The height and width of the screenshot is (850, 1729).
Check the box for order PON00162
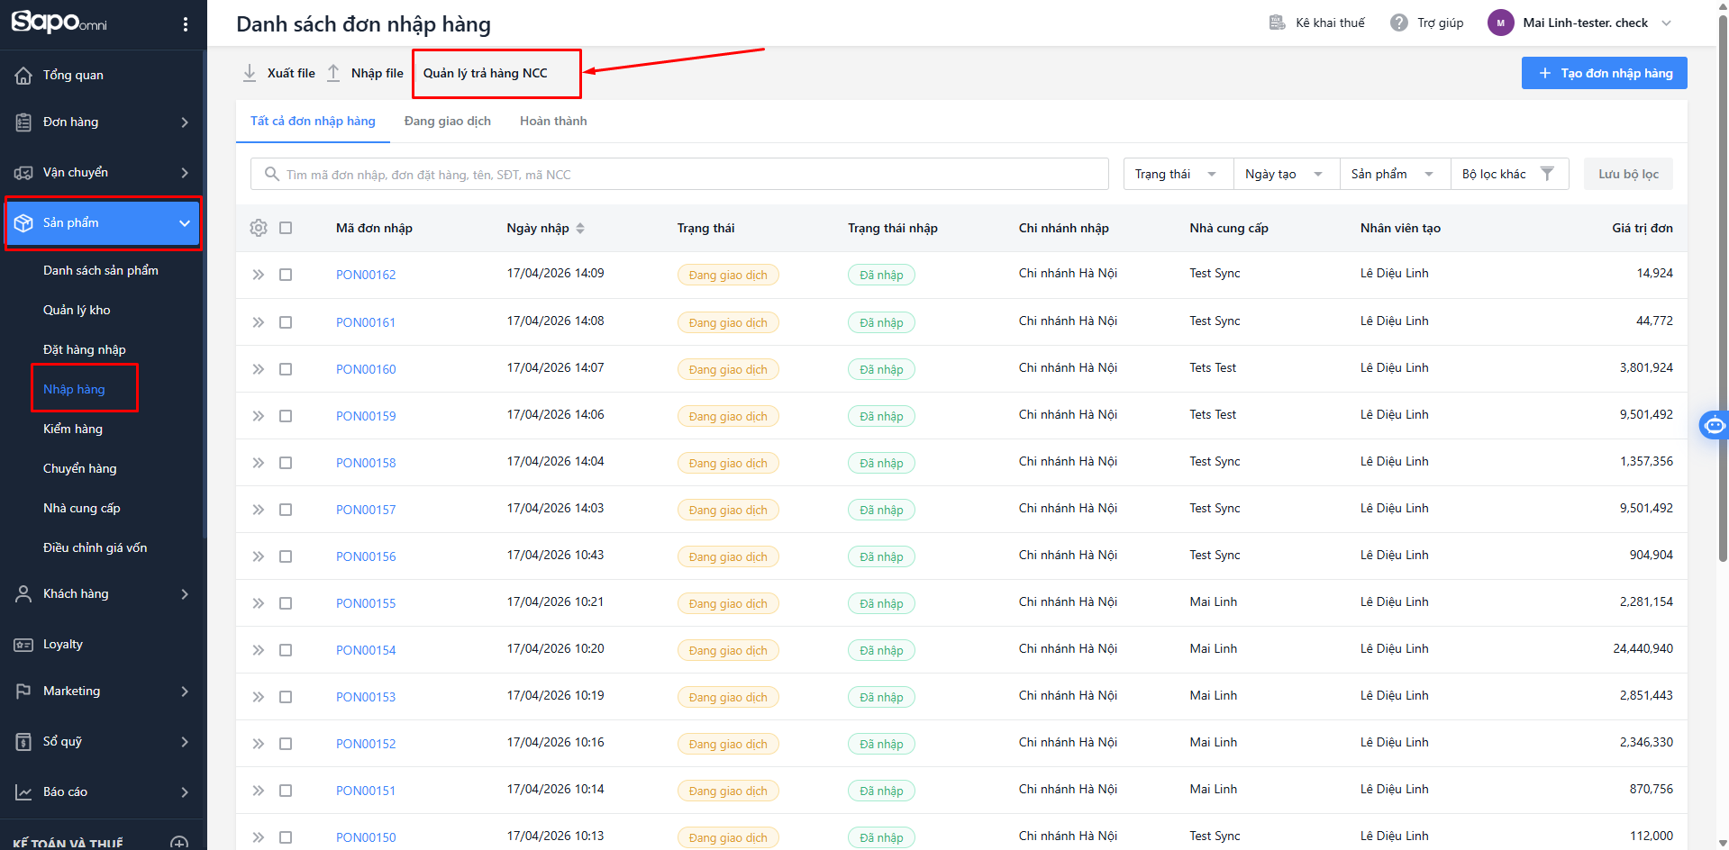click(x=286, y=275)
